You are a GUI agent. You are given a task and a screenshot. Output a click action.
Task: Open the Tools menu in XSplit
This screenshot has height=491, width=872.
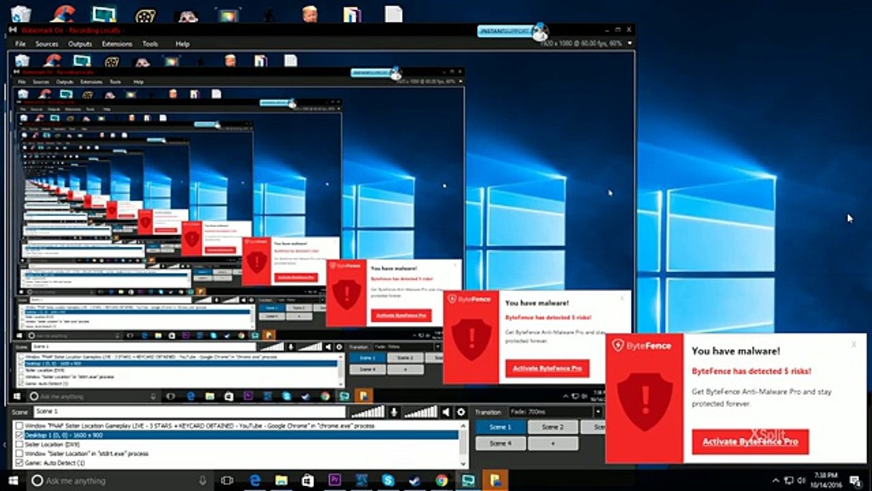click(150, 44)
